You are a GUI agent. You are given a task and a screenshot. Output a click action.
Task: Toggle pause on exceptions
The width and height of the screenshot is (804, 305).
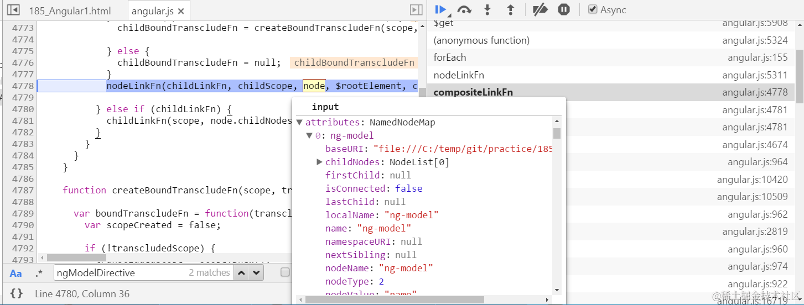[x=564, y=9]
